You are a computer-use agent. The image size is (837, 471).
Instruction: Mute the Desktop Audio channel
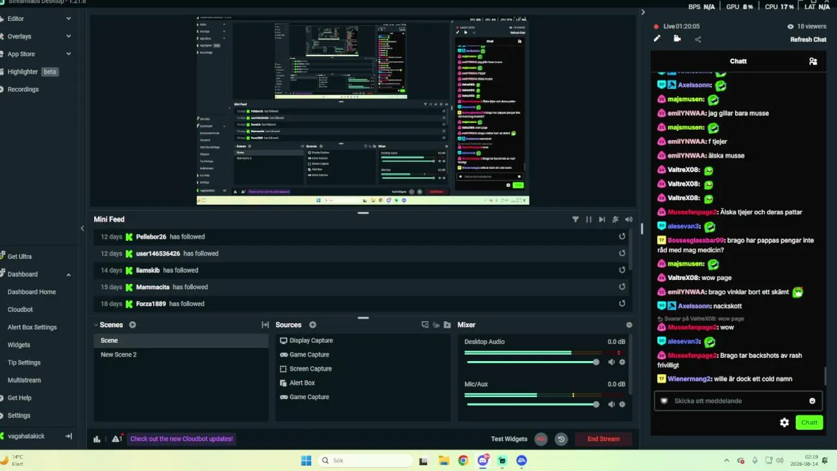pyautogui.click(x=611, y=362)
